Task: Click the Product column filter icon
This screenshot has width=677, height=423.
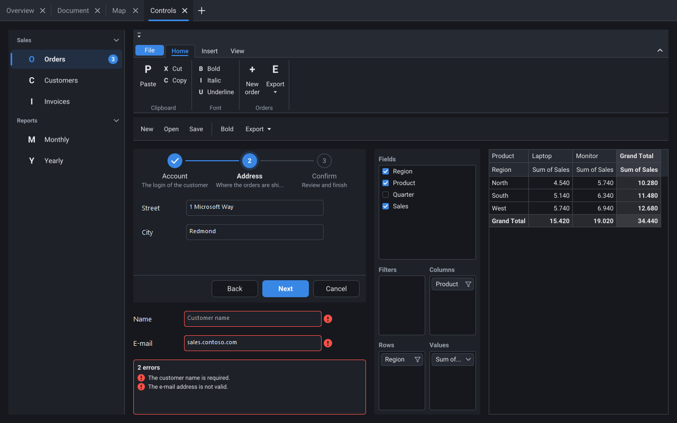Action: click(468, 284)
